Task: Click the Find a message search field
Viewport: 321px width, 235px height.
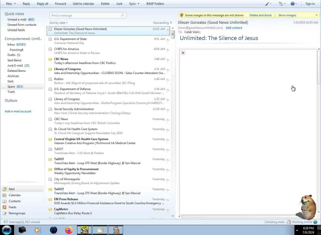Action: coord(88,15)
